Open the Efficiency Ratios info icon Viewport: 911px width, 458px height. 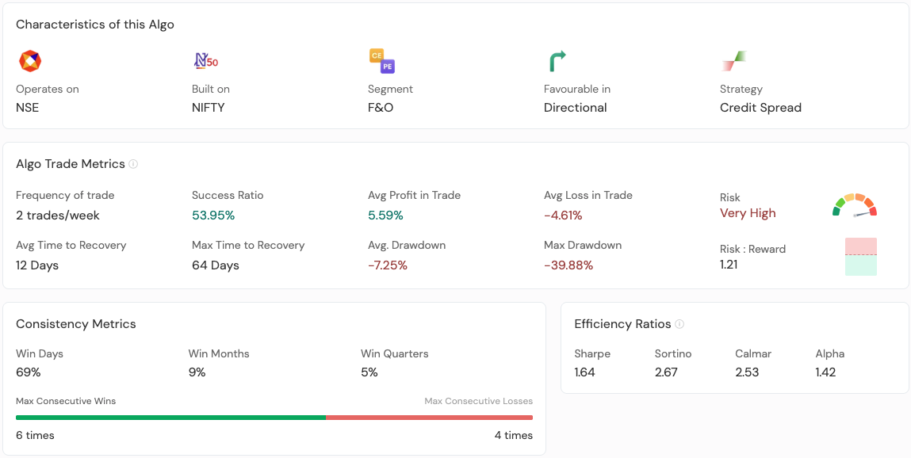coord(679,324)
